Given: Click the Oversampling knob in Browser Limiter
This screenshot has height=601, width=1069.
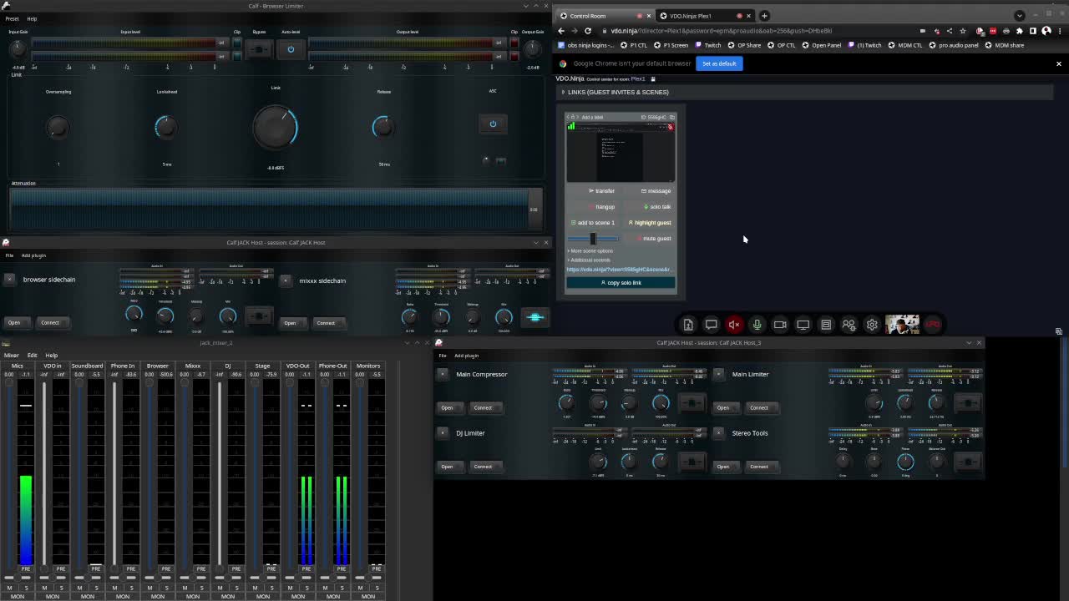Looking at the screenshot, I should tap(58, 127).
